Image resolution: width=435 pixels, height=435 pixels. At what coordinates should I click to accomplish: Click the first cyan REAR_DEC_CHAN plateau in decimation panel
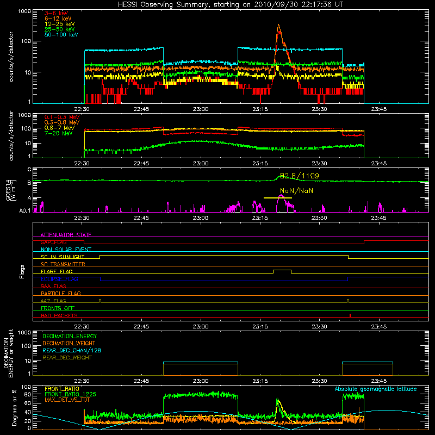(201, 362)
